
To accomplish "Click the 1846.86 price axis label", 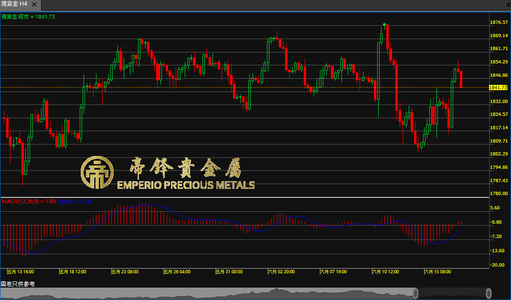I will (499, 75).
